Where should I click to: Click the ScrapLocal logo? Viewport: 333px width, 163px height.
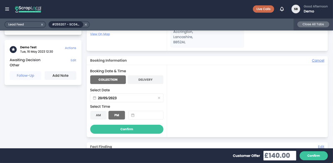tap(28, 9)
